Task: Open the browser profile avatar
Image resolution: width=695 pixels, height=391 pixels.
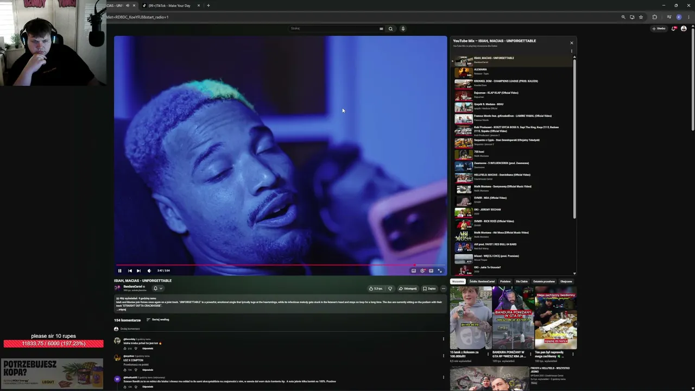Action: click(679, 17)
